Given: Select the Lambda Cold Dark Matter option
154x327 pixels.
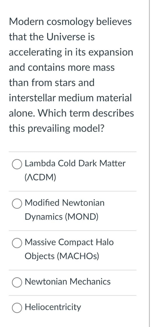Looking at the screenshot, I should [17, 164].
